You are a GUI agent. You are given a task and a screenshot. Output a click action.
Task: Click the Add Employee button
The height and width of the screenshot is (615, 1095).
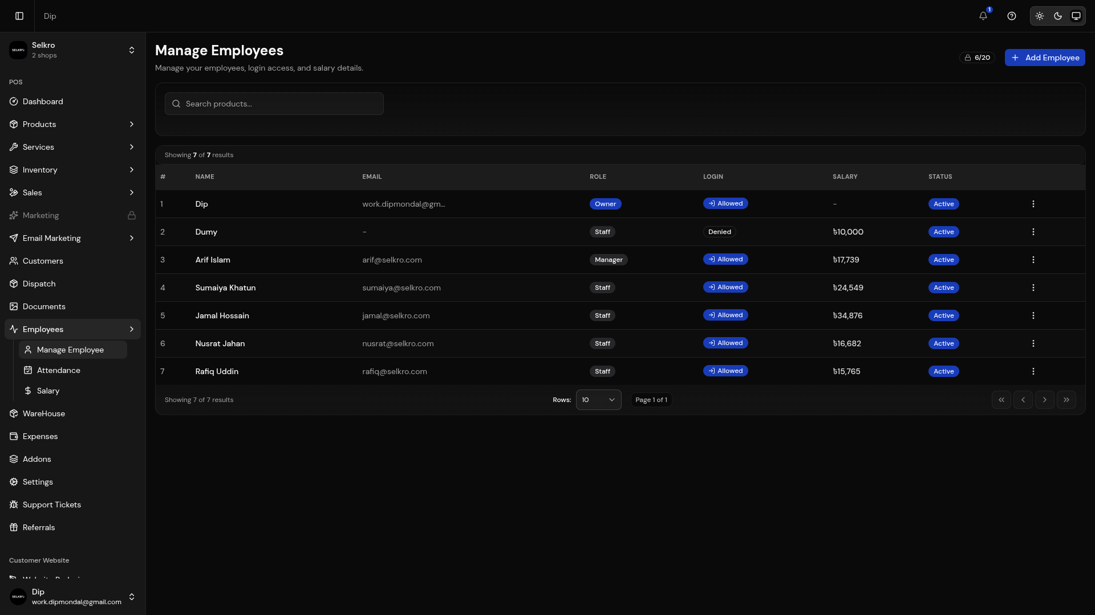pyautogui.click(x=1045, y=58)
